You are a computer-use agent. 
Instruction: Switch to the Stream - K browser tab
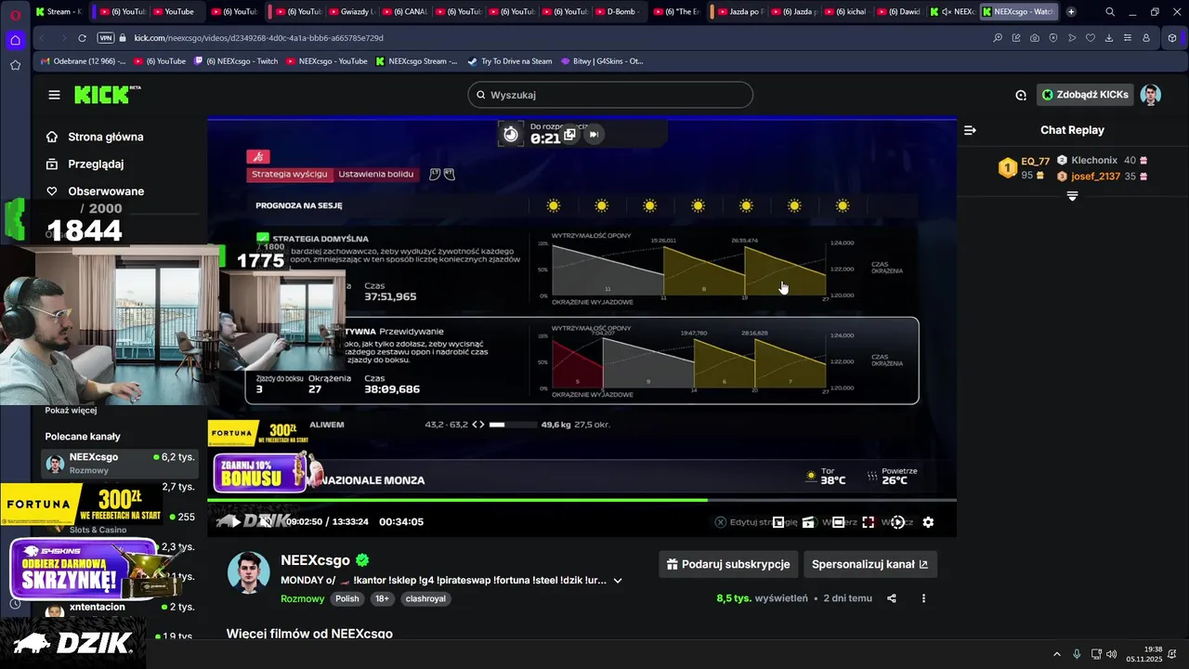point(58,12)
